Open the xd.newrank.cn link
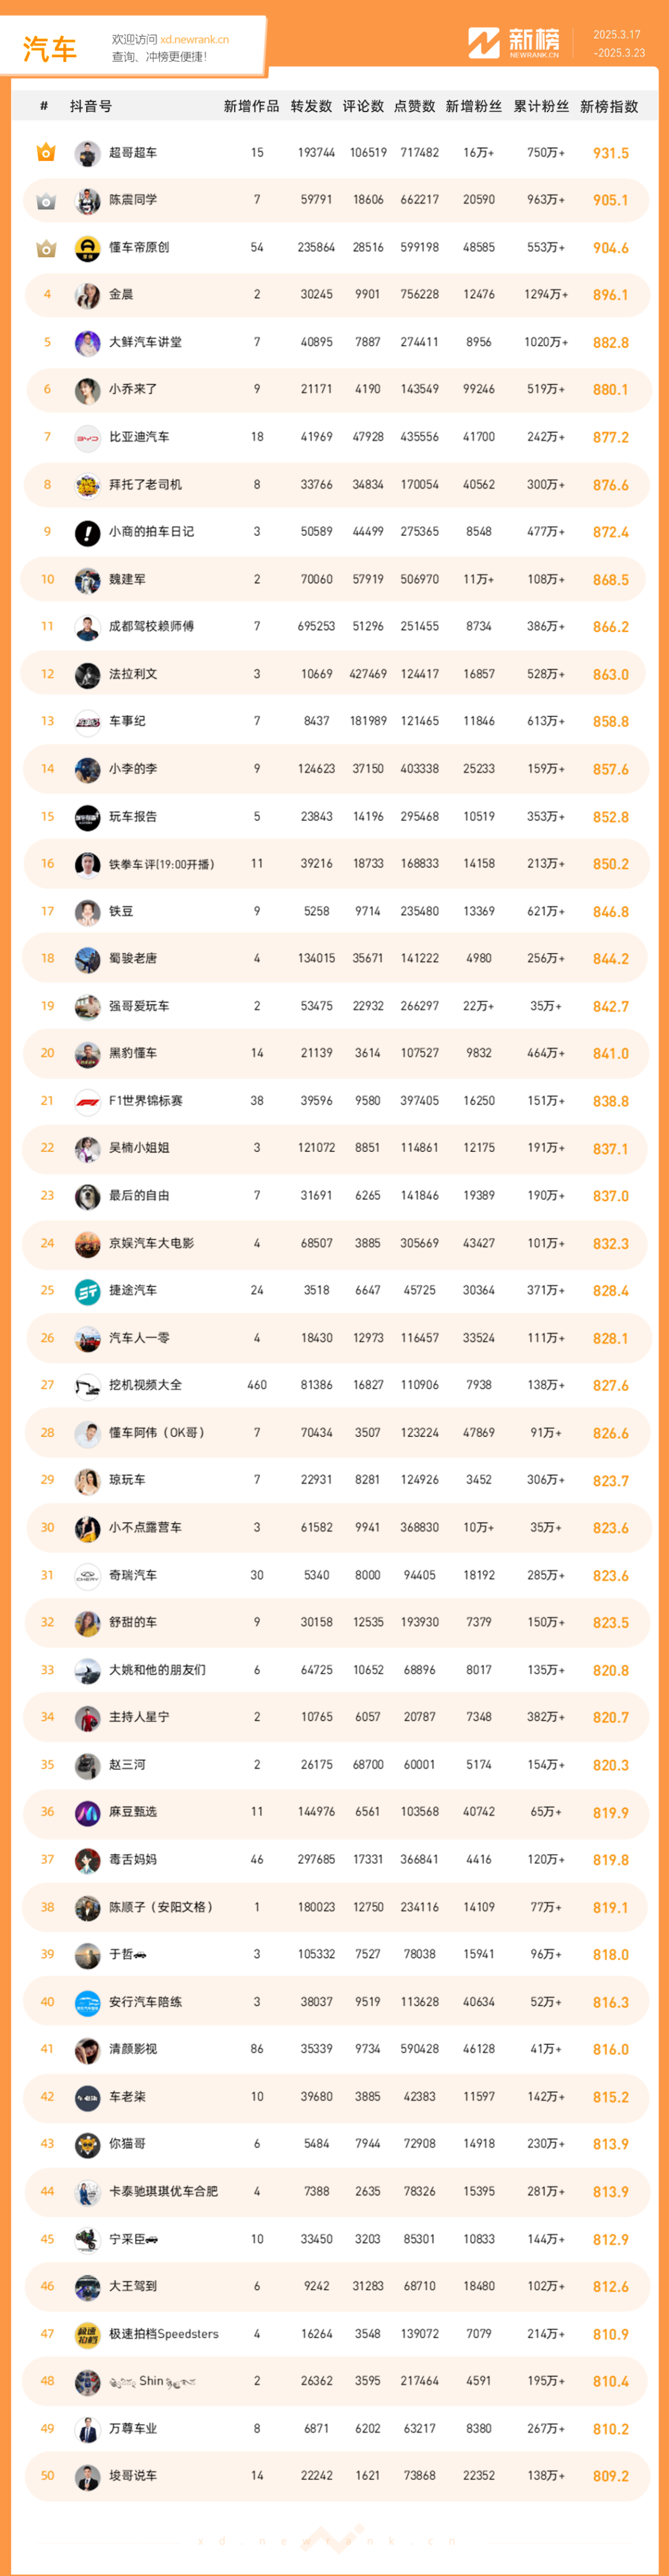Image resolution: width=669 pixels, height=2576 pixels. 194,40
